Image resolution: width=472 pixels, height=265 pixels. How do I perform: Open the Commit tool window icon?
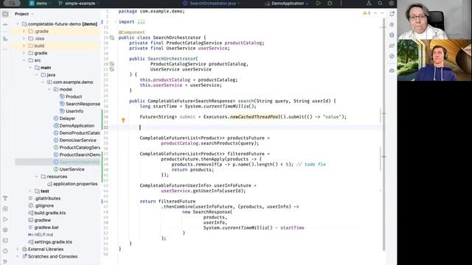point(5,24)
